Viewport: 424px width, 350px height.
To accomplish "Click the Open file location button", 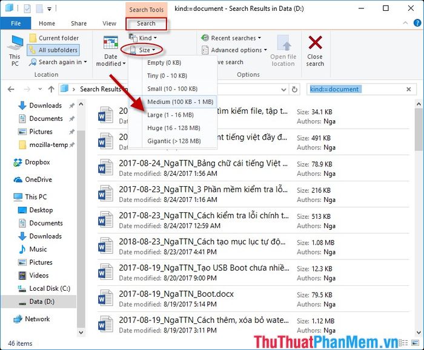I will point(283,50).
